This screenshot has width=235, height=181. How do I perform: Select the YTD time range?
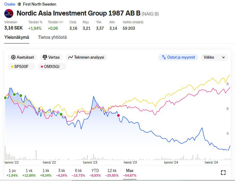pos(95,173)
